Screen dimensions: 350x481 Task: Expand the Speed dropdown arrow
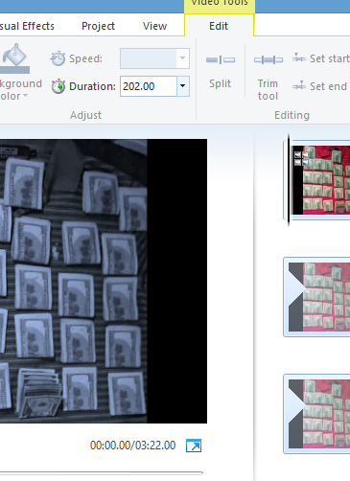pos(183,58)
